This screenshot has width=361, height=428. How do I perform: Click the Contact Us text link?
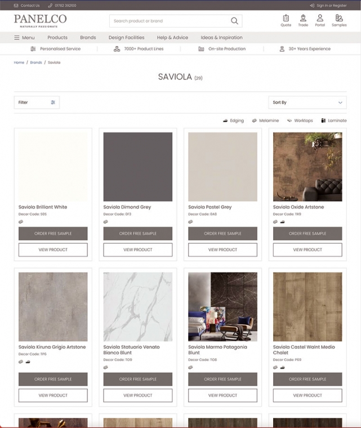click(x=30, y=6)
